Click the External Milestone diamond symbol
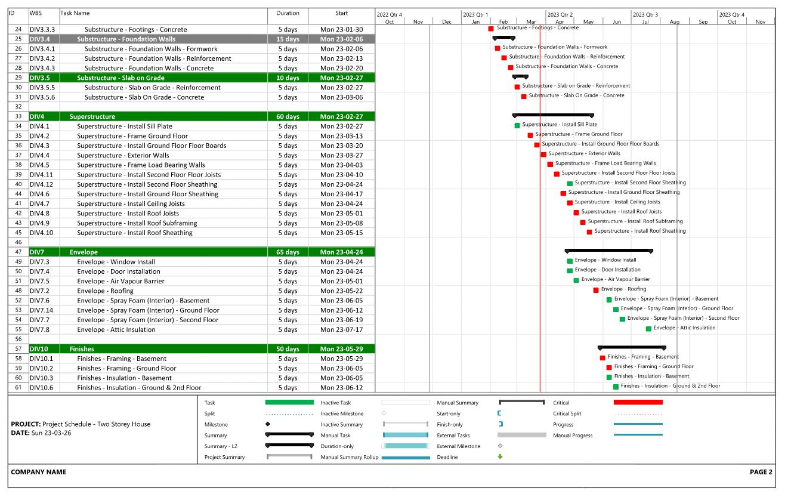 [x=500, y=446]
